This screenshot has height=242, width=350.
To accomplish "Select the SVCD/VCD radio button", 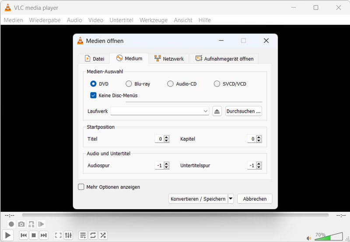I will [x=217, y=84].
